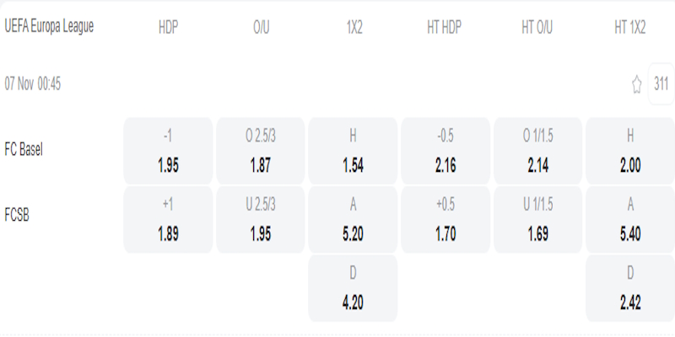Click the UEFA Europa League title
Viewport: 675px width, 337px height.
(x=49, y=26)
